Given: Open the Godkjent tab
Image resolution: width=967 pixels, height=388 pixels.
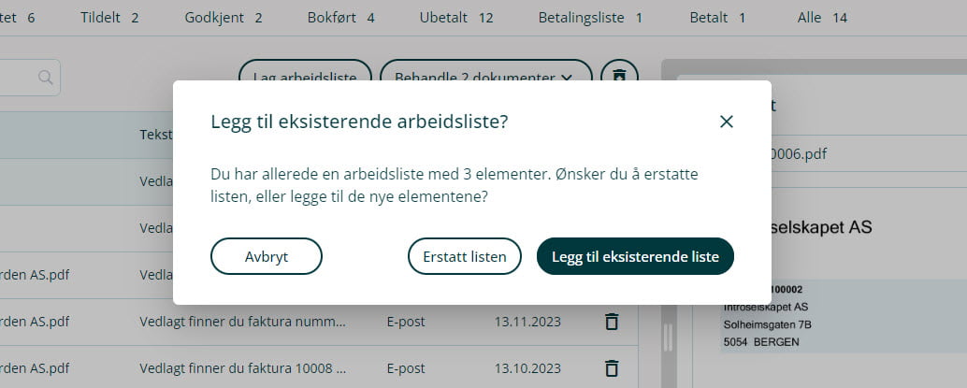Looking at the screenshot, I should [224, 18].
